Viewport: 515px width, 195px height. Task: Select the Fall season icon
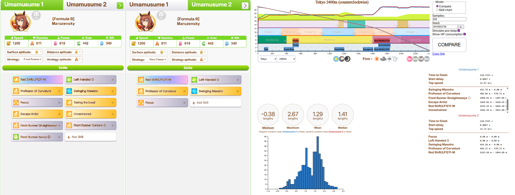(421, 59)
